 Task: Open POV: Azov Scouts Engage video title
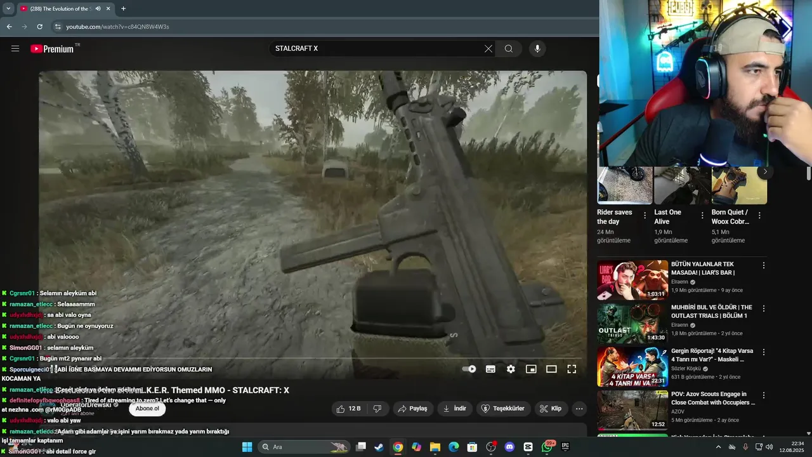[712, 398]
